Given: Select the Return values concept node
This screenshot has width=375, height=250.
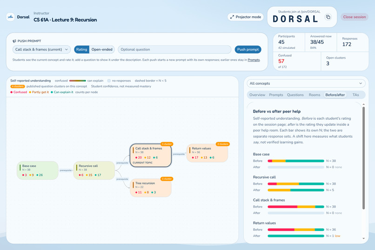Looking at the screenshot, I should pos(207,153).
